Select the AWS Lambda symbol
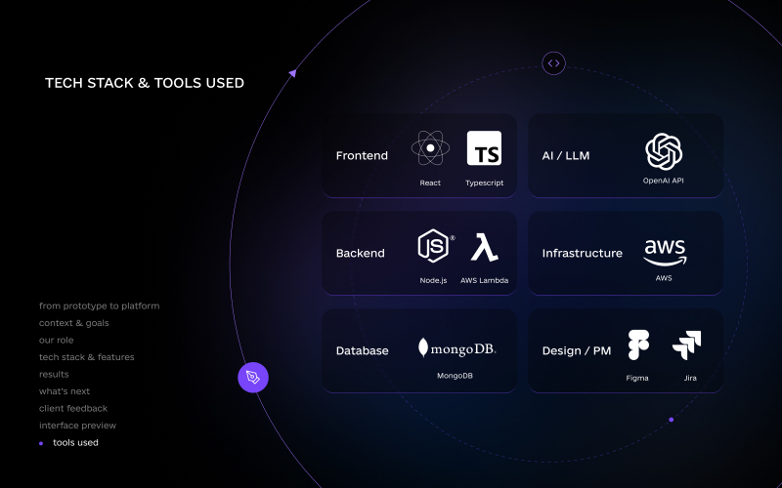Image resolution: width=782 pixels, height=488 pixels. [484, 247]
